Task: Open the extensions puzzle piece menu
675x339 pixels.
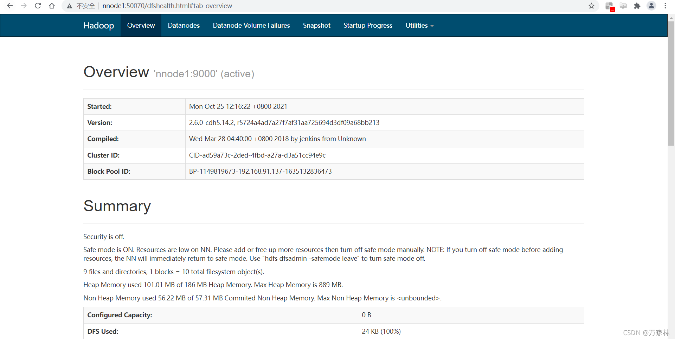Action: pos(637,6)
